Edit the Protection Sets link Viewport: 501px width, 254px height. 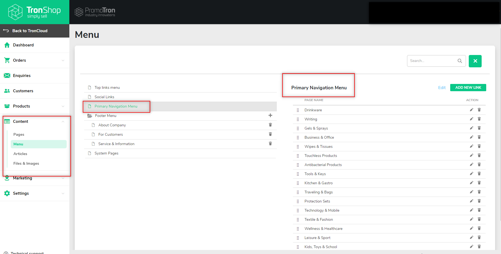coord(471,201)
